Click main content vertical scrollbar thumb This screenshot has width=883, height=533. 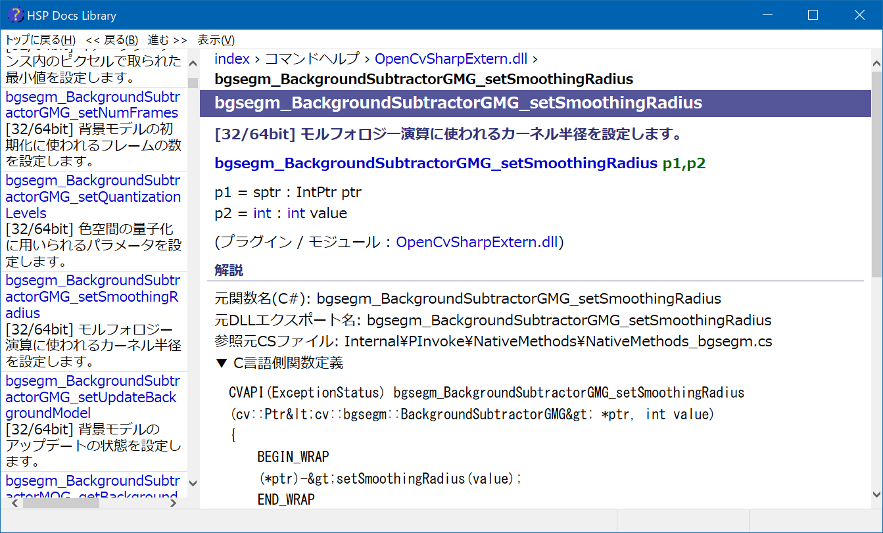tap(876, 174)
